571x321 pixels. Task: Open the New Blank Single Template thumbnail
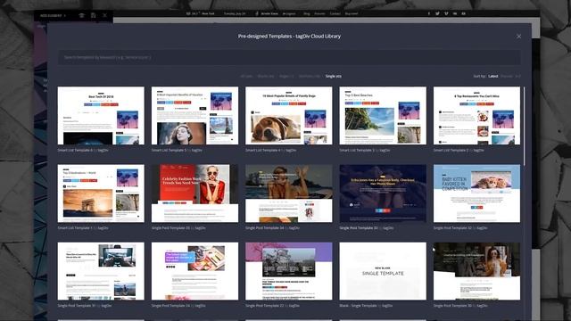(x=383, y=271)
